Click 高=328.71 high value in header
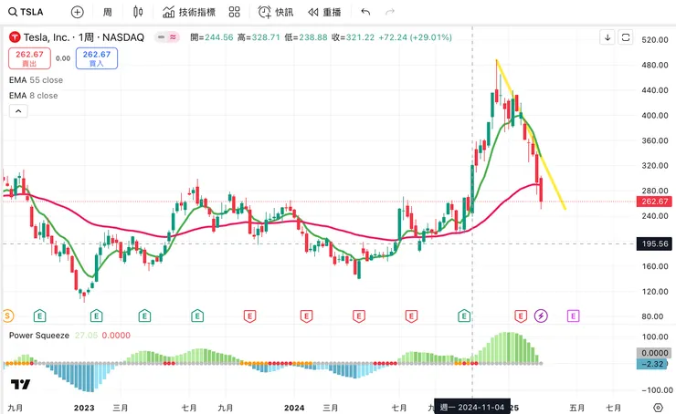676x414 pixels. click(x=259, y=37)
